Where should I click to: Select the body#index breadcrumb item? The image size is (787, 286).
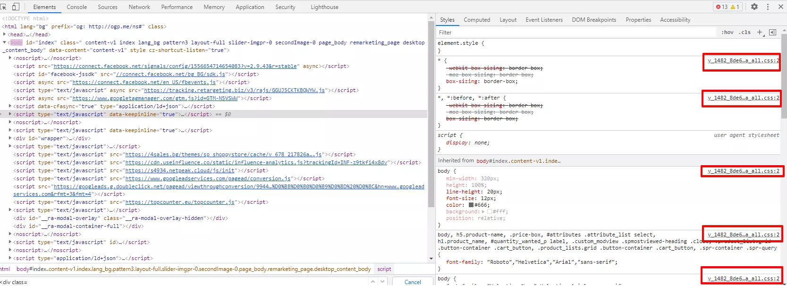(194, 269)
